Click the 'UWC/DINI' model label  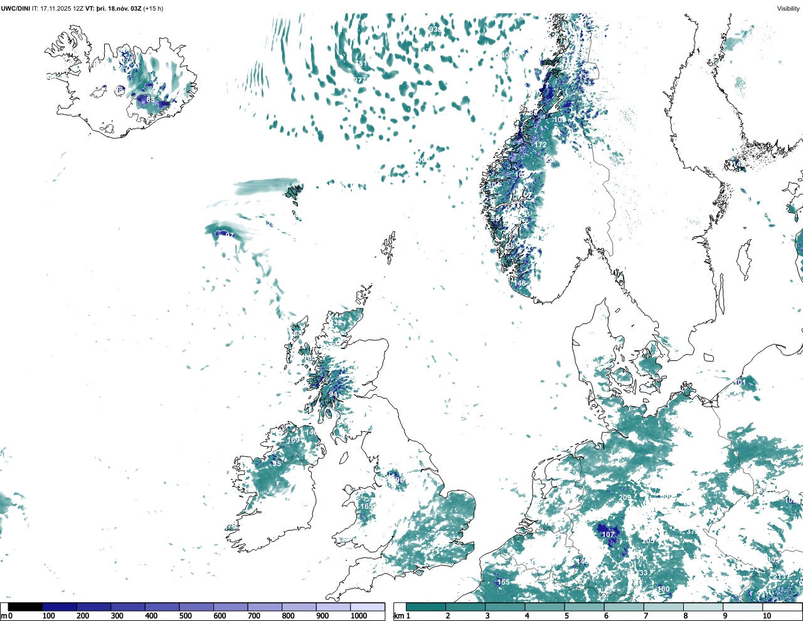[16, 9]
